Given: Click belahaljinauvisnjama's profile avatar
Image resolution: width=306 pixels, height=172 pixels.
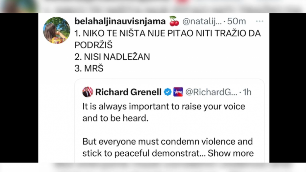Looking at the screenshot, I should pos(57,30).
